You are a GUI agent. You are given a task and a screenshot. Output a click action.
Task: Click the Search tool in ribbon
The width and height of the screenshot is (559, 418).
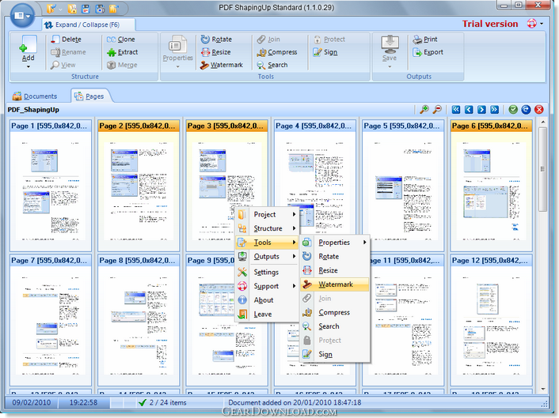point(272,65)
